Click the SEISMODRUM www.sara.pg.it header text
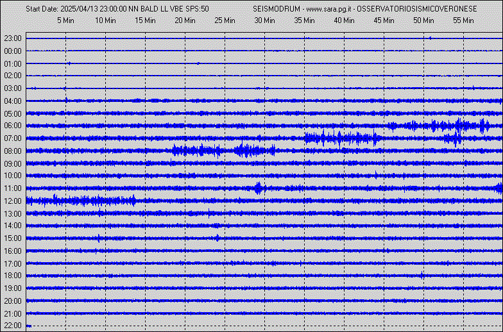 point(364,9)
